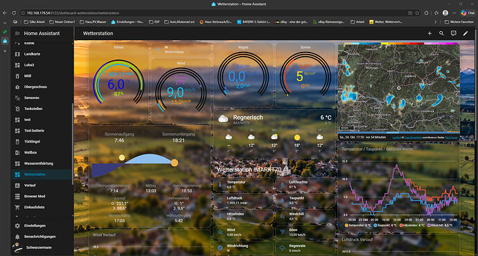
Task: Reload the page with browser refresh
Action: [x=14, y=12]
